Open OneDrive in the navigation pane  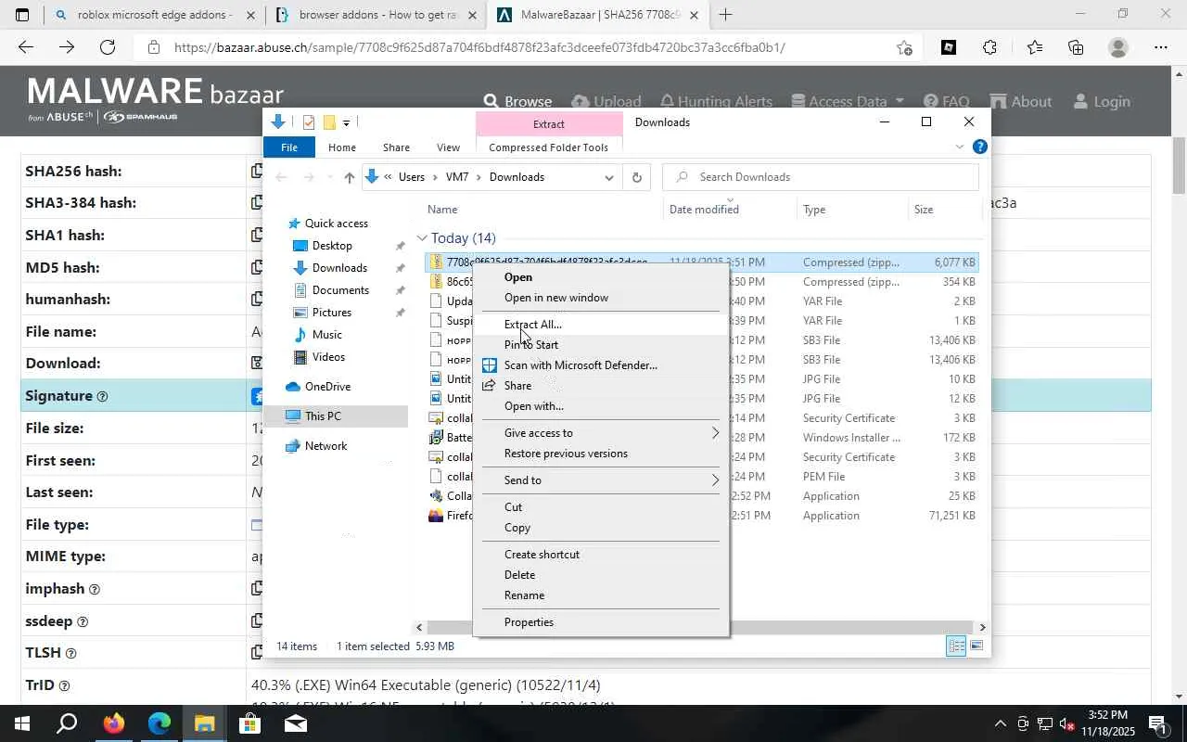tap(327, 387)
